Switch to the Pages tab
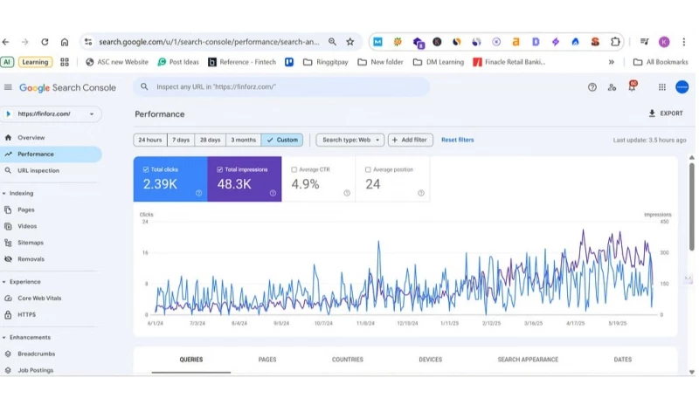Image resolution: width=699 pixels, height=419 pixels. point(267,360)
